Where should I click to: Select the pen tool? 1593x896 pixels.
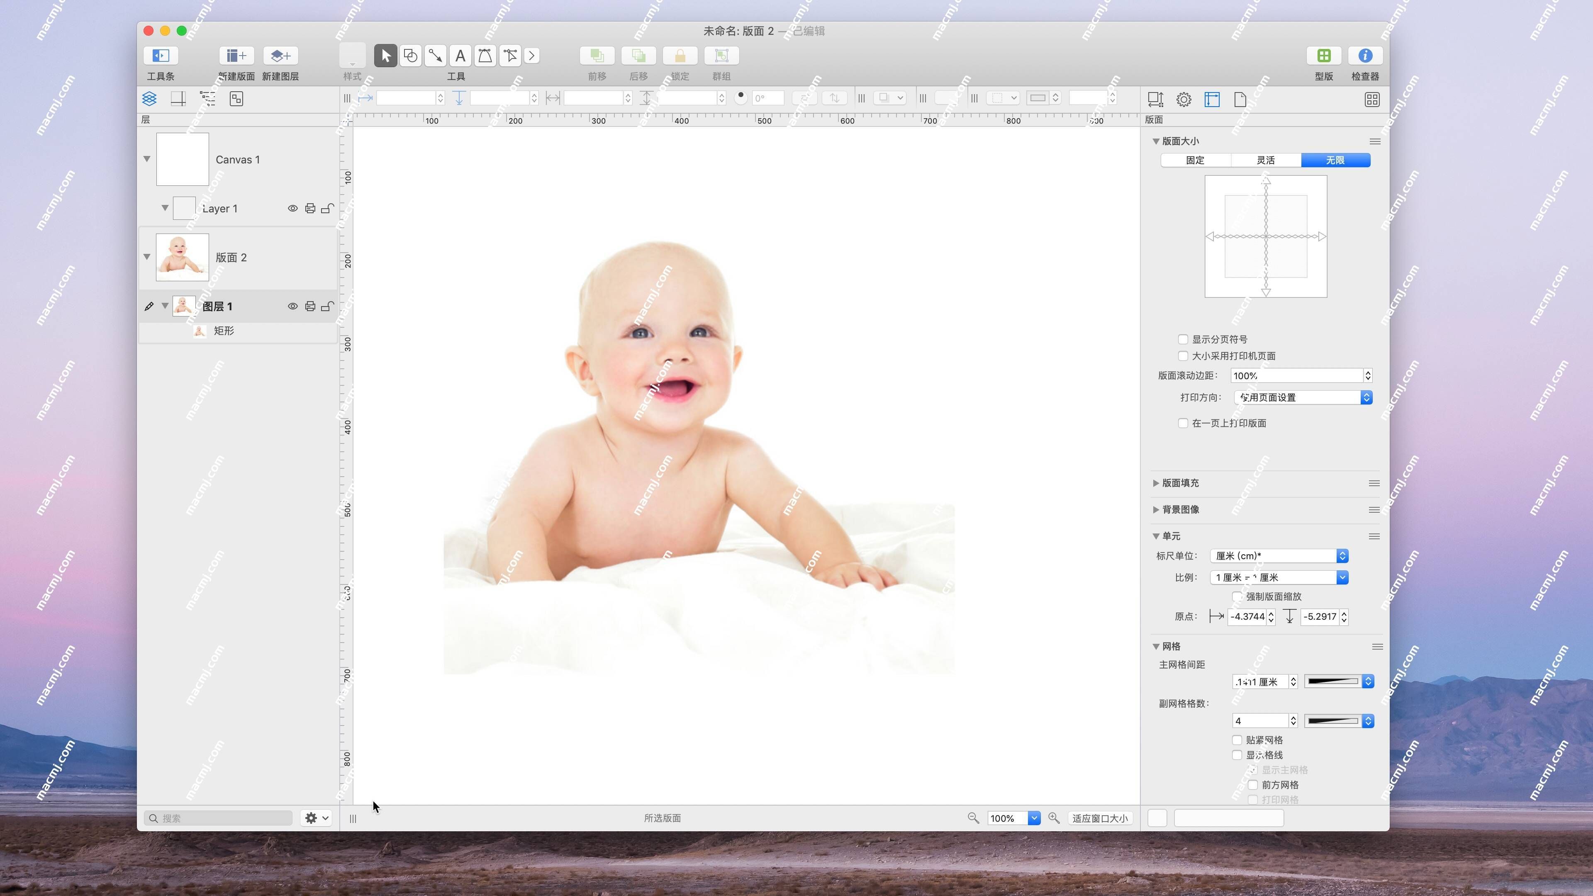pyautogui.click(x=485, y=56)
